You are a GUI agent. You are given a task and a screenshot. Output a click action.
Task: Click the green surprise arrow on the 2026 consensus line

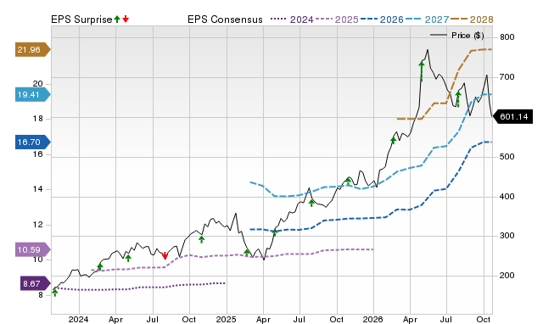pyautogui.click(x=275, y=232)
